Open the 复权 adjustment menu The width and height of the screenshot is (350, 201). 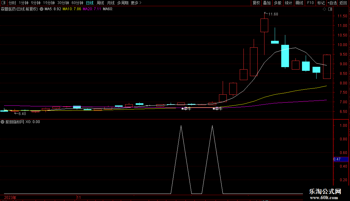[256, 3]
